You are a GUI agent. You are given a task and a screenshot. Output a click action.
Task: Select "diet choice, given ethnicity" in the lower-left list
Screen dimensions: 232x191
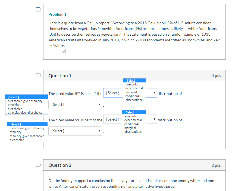27,128
